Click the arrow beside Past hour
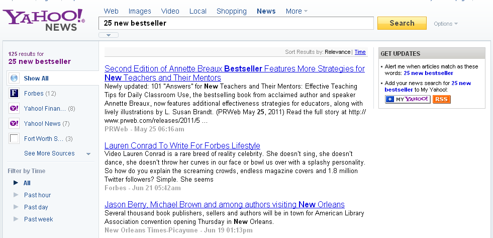Viewport: 493px width, 238px height. [16, 195]
